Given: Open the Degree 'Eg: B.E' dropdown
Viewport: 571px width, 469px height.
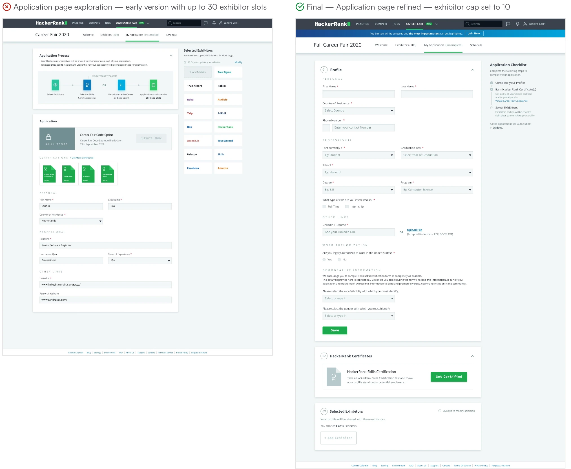Looking at the screenshot, I should [358, 190].
